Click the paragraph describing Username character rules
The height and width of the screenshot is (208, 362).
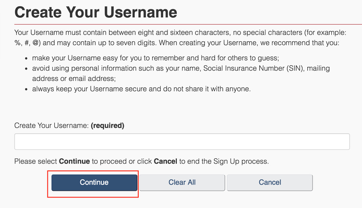pyautogui.click(x=180, y=38)
